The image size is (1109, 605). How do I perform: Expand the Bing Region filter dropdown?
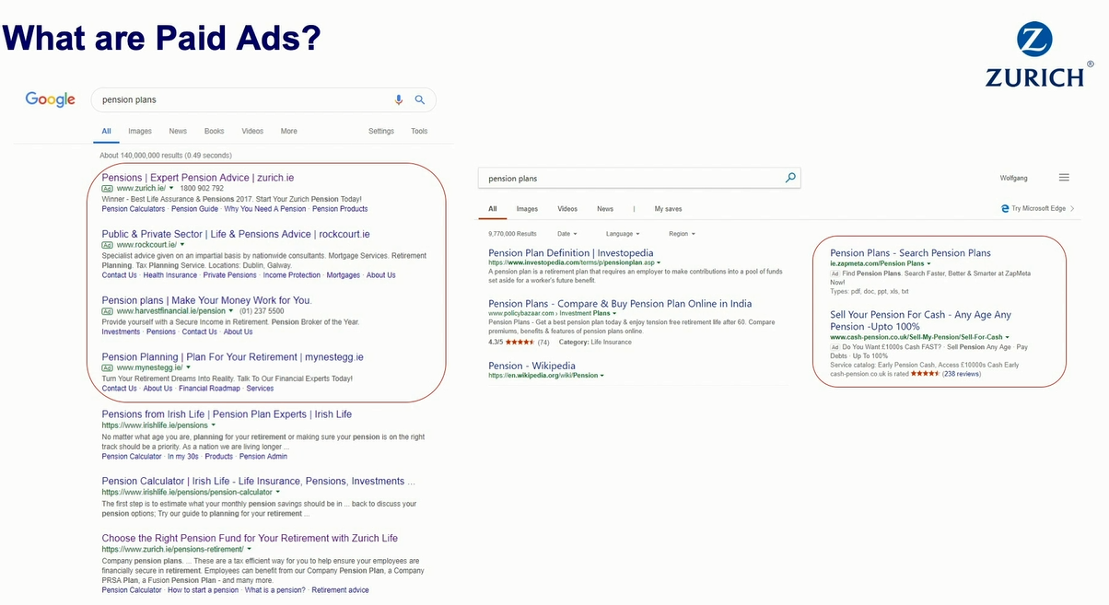click(x=682, y=234)
